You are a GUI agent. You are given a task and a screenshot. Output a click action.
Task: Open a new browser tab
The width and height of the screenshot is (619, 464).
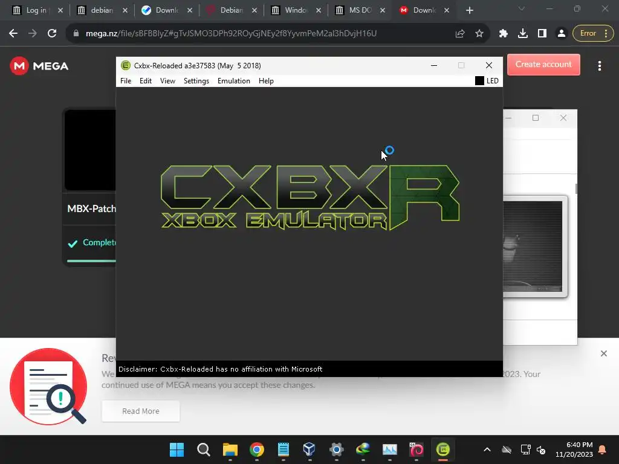pyautogui.click(x=469, y=10)
